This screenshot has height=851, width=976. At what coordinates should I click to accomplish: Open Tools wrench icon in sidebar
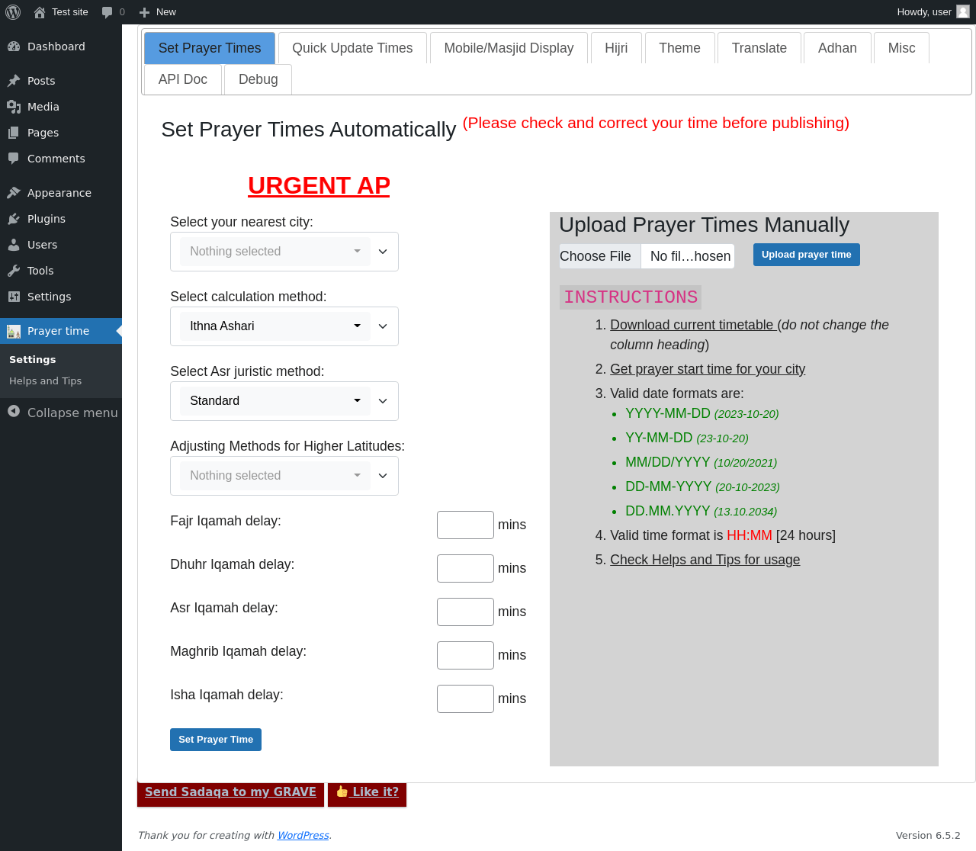coord(14,271)
